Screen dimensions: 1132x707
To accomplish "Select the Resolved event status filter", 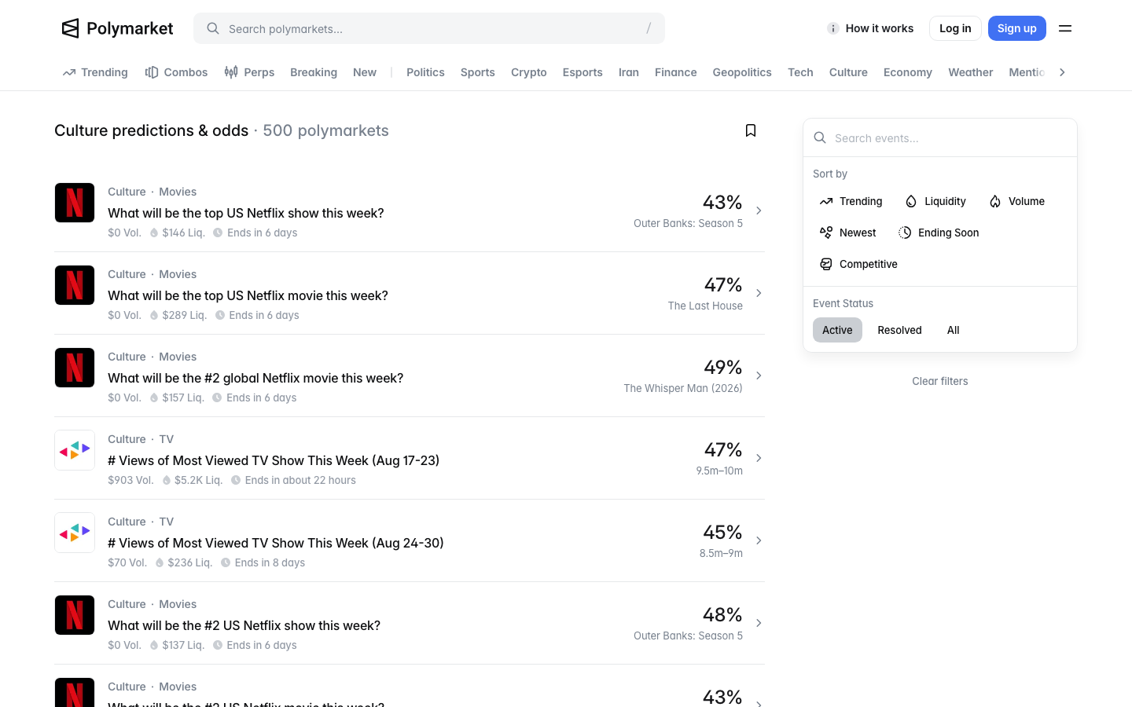I will [x=899, y=330].
